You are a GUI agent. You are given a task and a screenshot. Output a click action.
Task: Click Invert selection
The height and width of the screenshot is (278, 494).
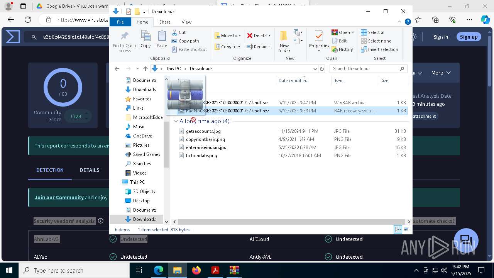(379, 49)
